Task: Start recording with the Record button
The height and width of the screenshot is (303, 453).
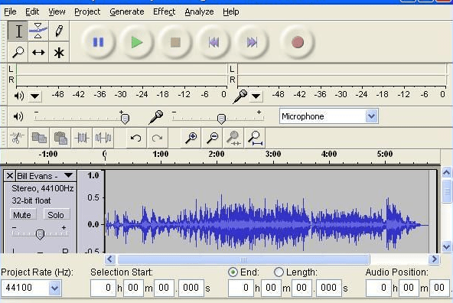Action: tap(298, 42)
